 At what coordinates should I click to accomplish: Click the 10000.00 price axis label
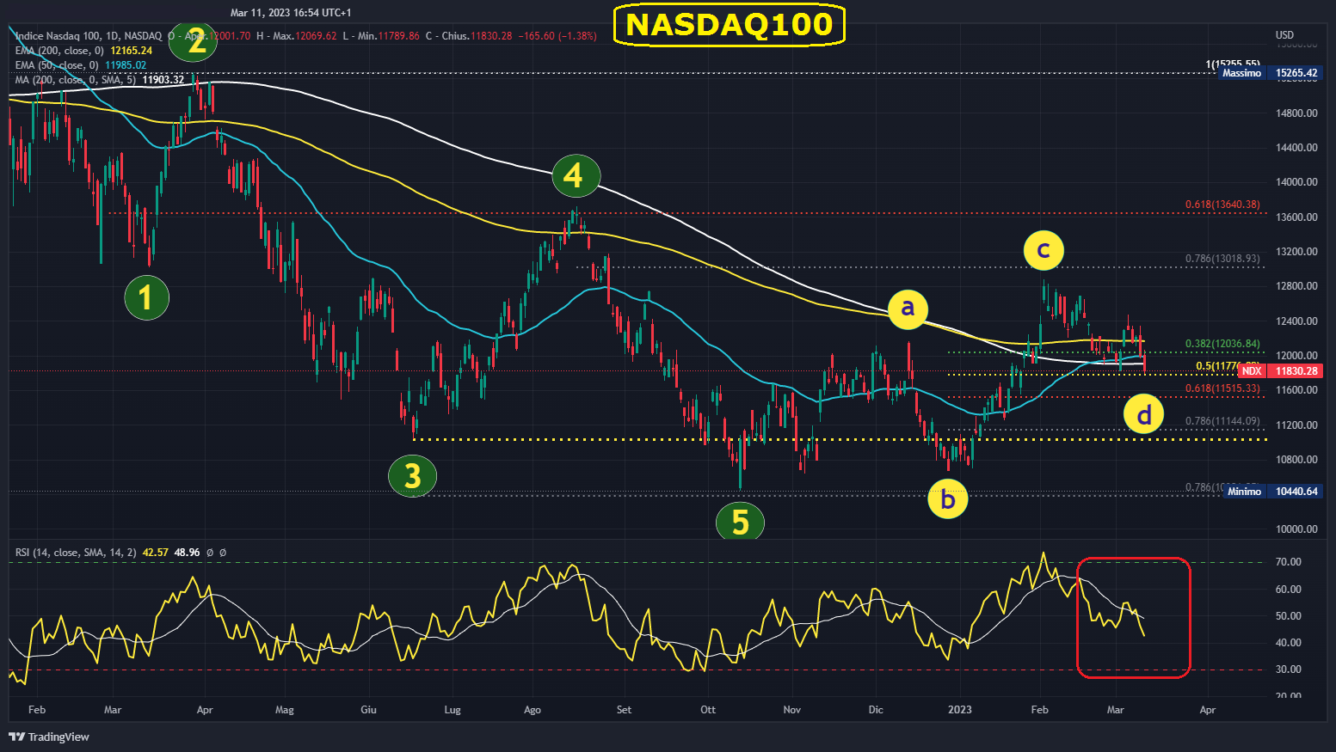coord(1296,529)
